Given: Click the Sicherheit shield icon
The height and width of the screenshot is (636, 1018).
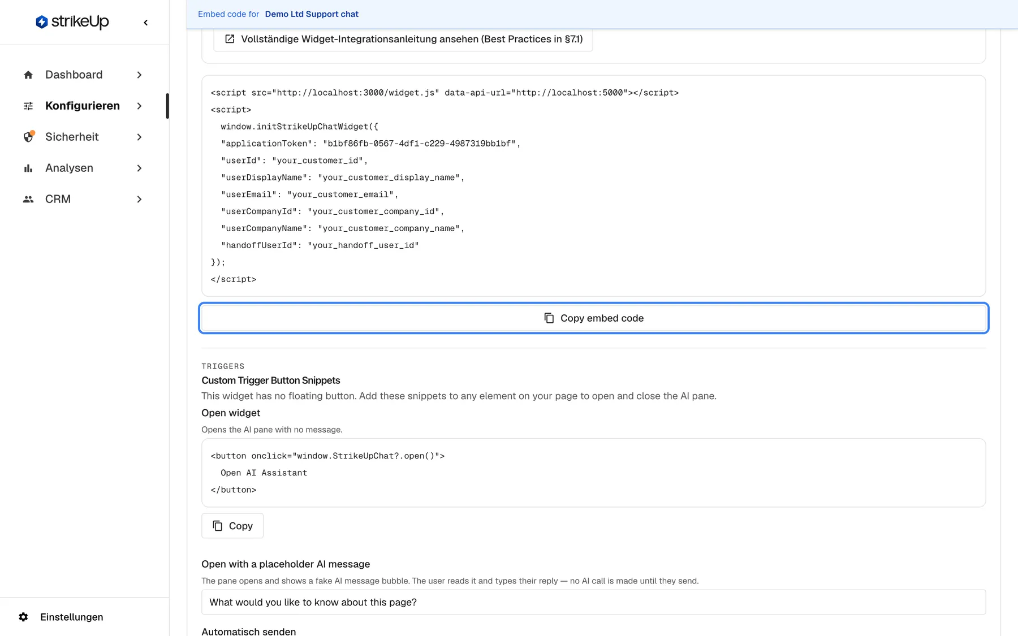Looking at the screenshot, I should click(28, 137).
